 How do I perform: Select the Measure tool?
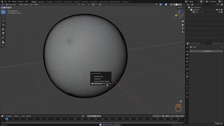3,42
